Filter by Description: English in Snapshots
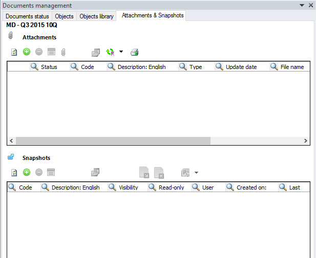The height and width of the screenshot is (258, 316). (x=46, y=187)
